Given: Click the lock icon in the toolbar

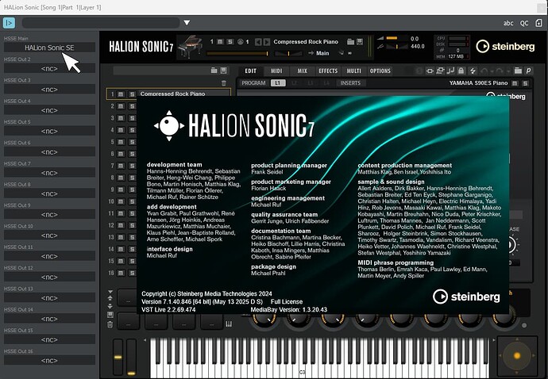Looking at the screenshot, I should click(x=461, y=71).
